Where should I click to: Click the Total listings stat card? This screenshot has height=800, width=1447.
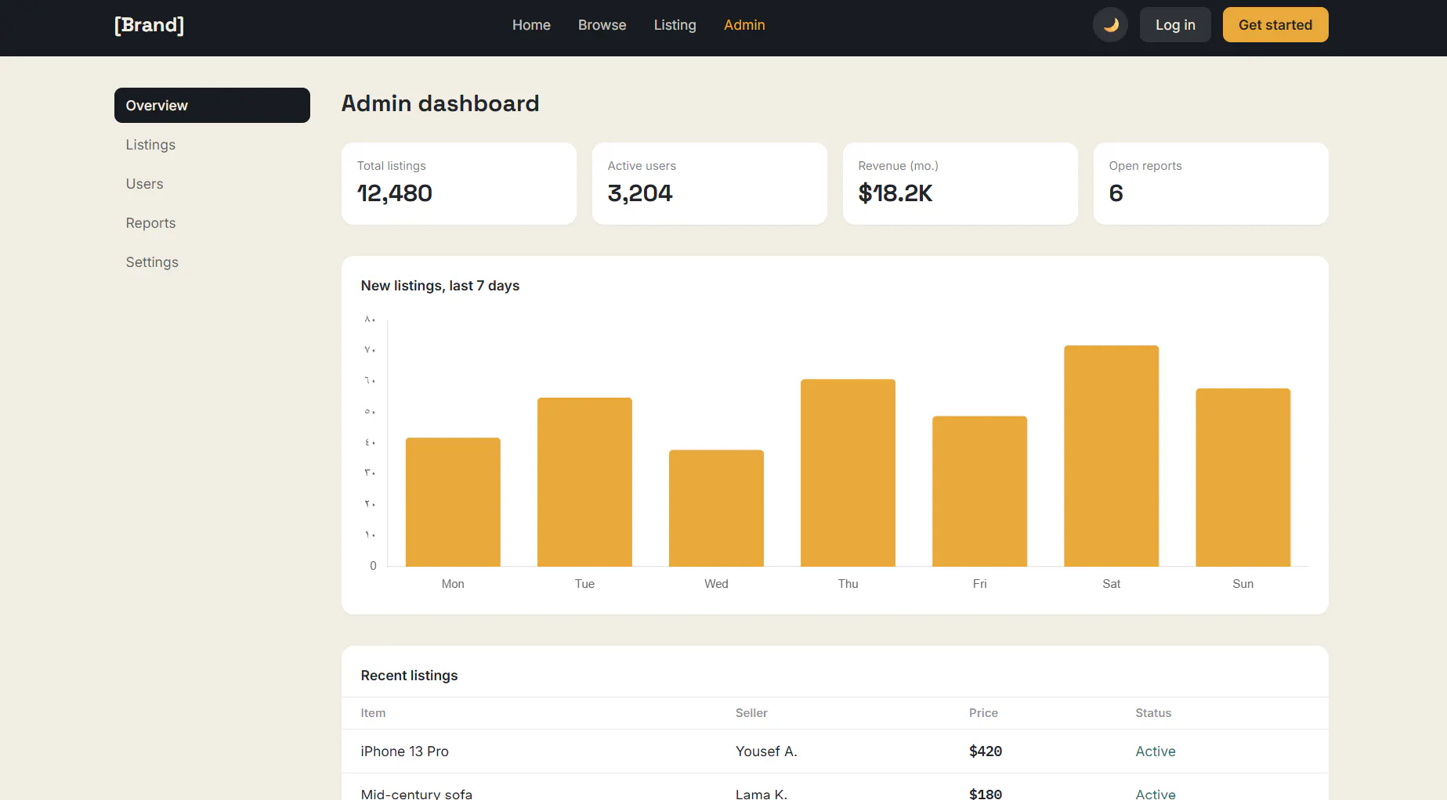(x=459, y=184)
